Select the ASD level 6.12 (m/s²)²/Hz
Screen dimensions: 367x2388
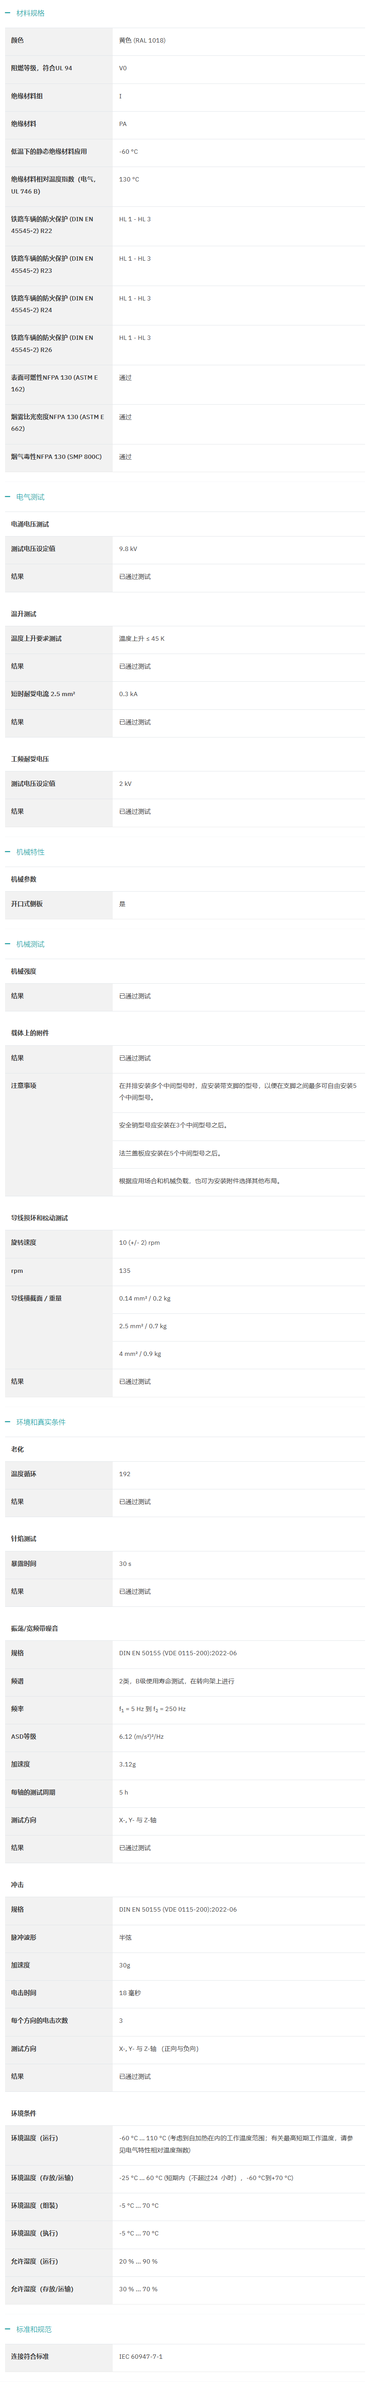coord(141,1736)
